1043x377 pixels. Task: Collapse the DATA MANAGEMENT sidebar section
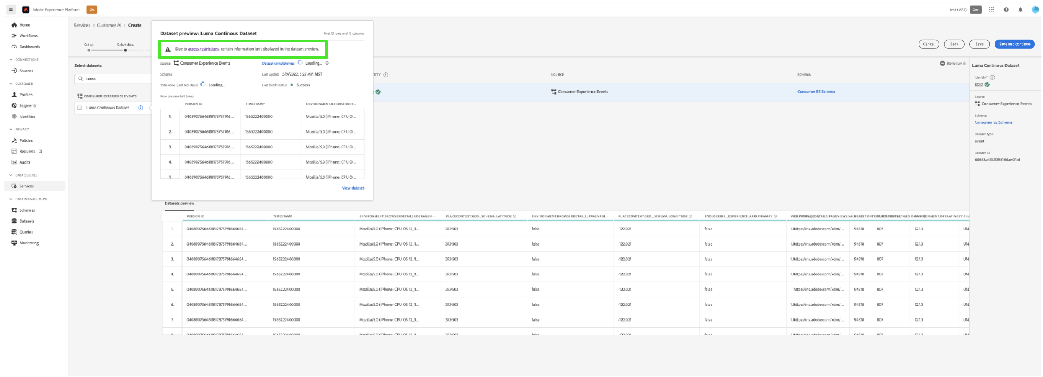point(11,199)
